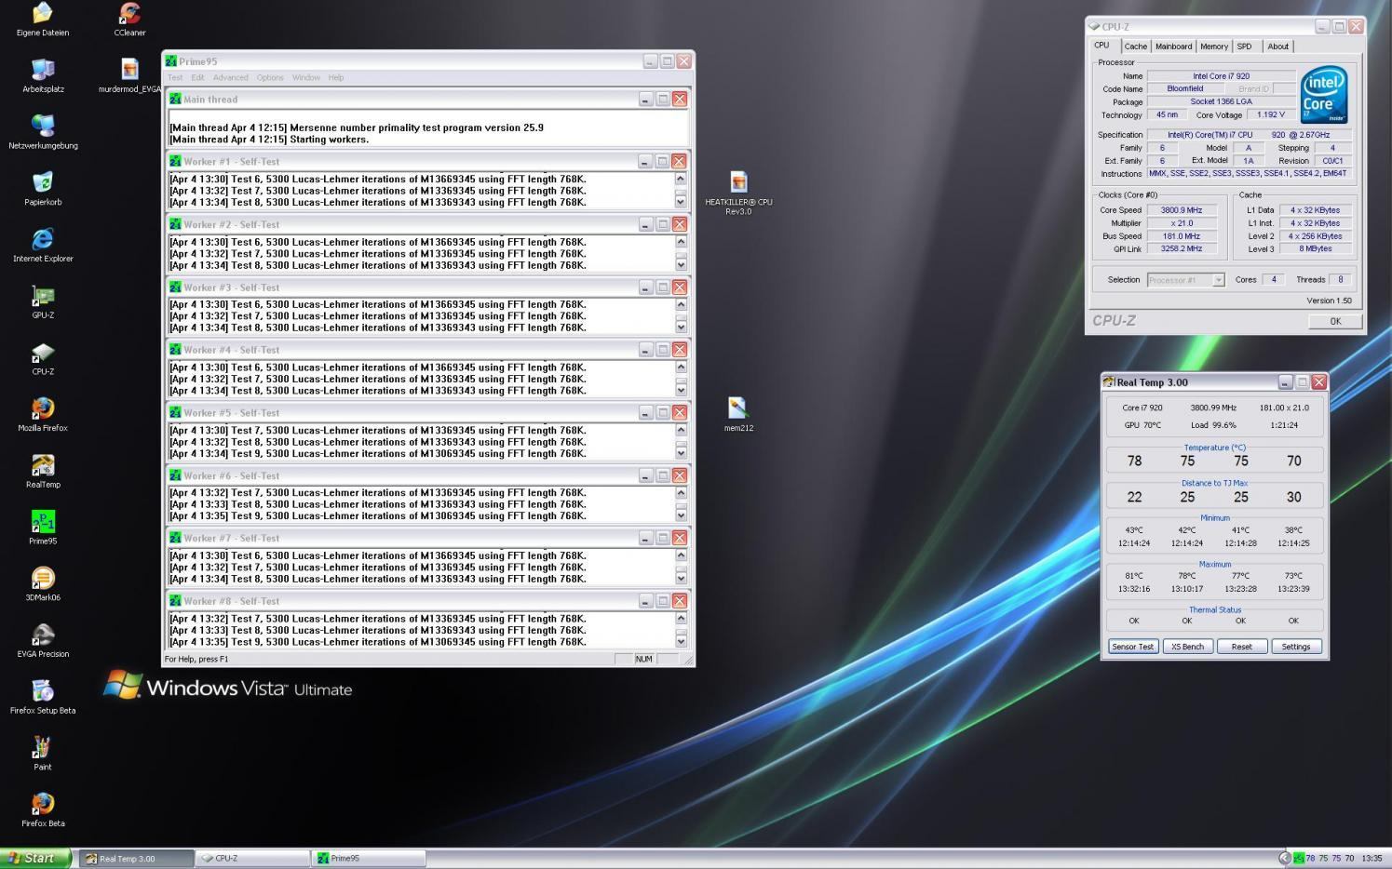Click the Intel Core i7 logo in CPU-Z
This screenshot has height=869, width=1392.
[1324, 95]
